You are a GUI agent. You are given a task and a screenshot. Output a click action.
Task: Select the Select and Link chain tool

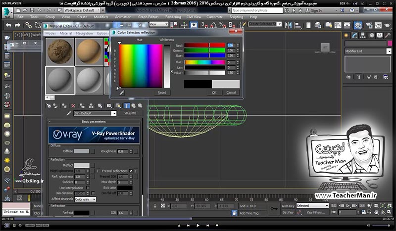(28, 25)
